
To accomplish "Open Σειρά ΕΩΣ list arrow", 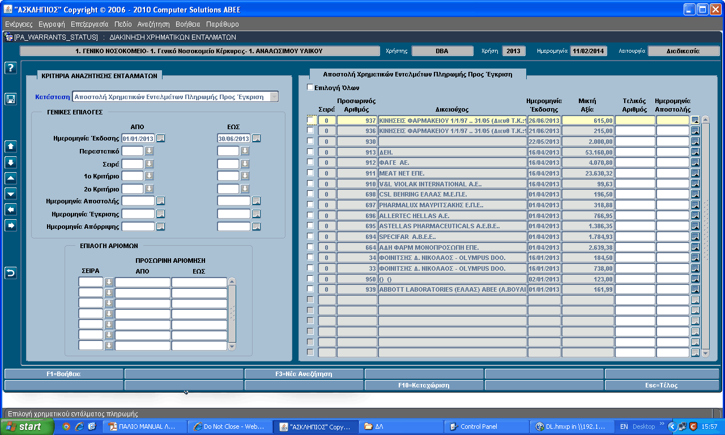I will click(x=245, y=163).
